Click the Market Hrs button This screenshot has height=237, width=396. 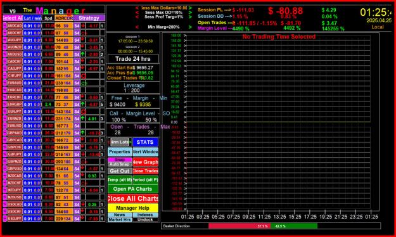[120, 219]
